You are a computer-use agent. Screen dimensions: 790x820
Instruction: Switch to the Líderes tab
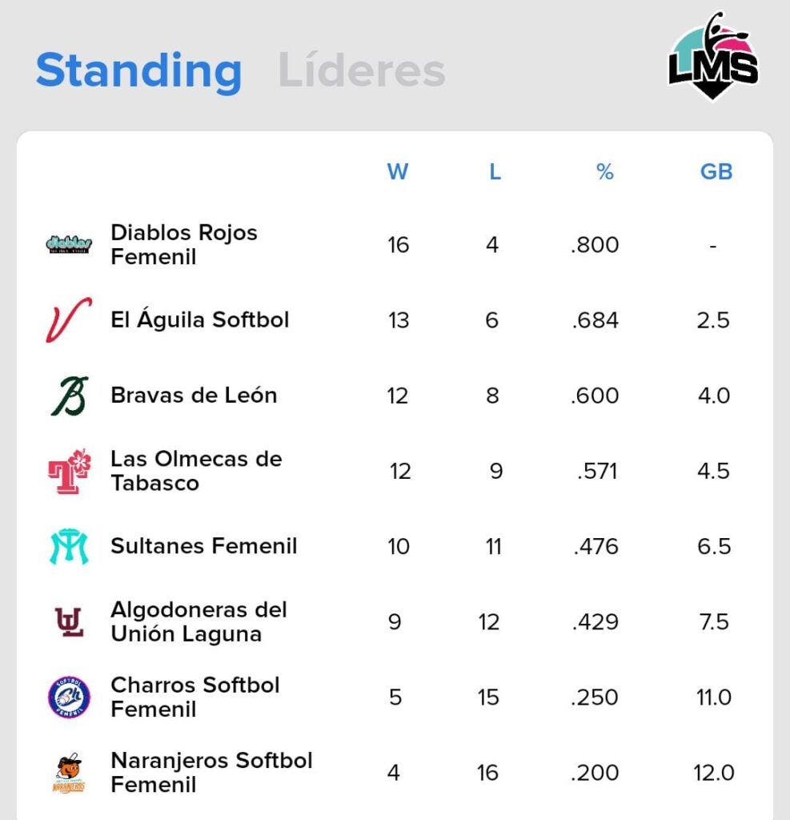[x=361, y=70]
